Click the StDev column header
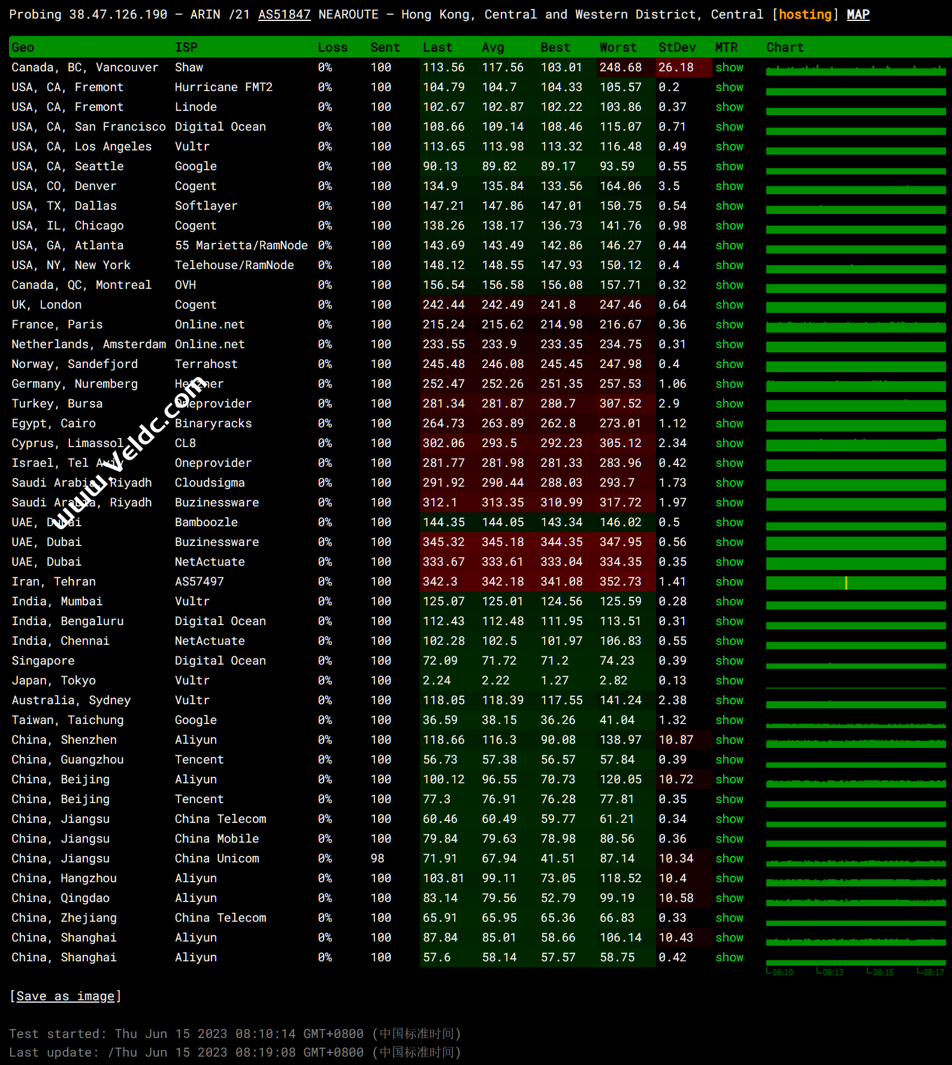The image size is (952, 1065). tap(677, 47)
